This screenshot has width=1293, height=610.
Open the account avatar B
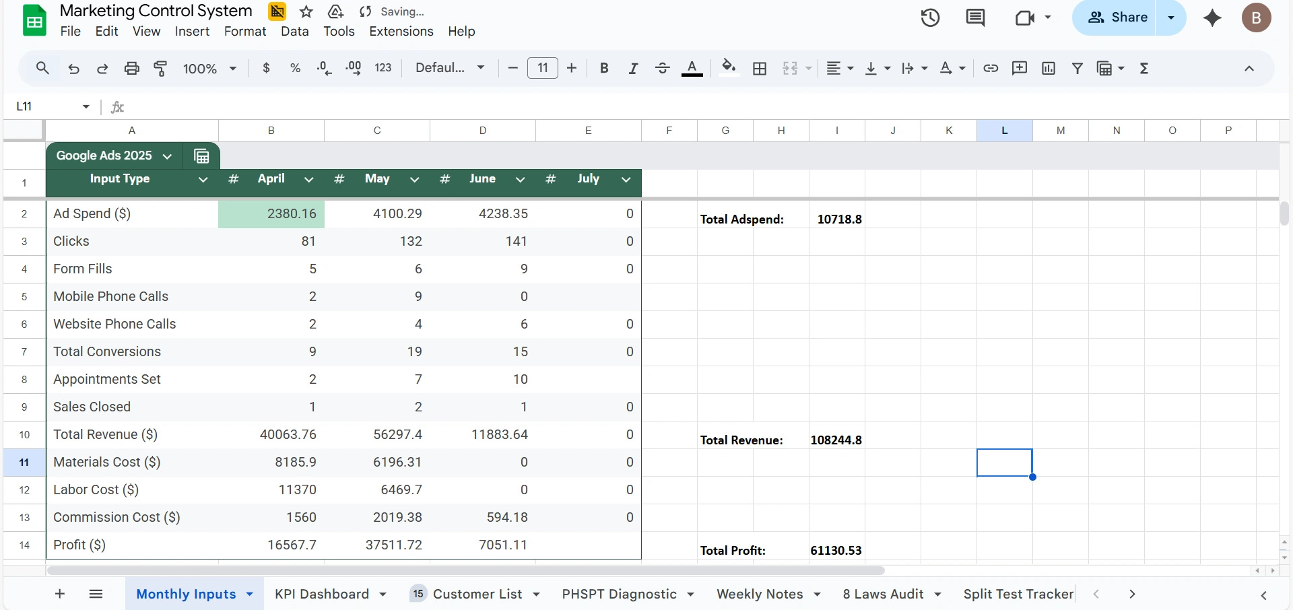(1256, 18)
